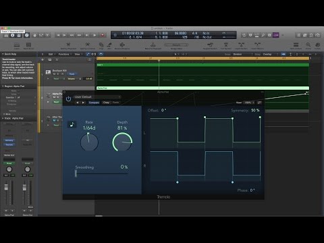
Task: Click the Compare button in Tremolo
Action: [94, 103]
